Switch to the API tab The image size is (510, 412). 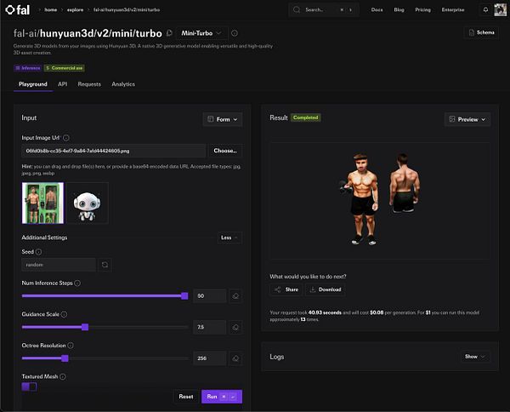[62, 84]
